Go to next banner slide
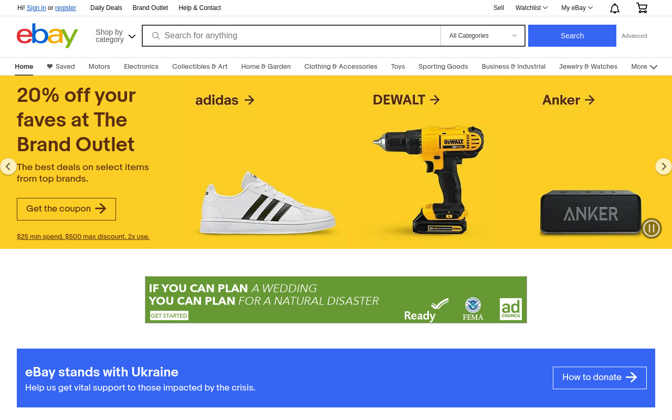672x420 pixels. pyautogui.click(x=664, y=166)
